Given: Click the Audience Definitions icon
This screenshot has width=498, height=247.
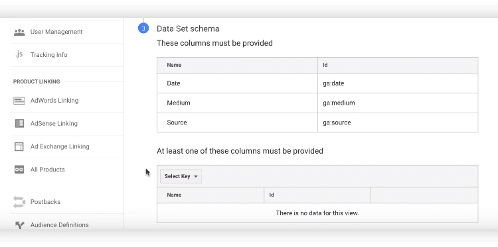Looking at the screenshot, I should pos(20,225).
